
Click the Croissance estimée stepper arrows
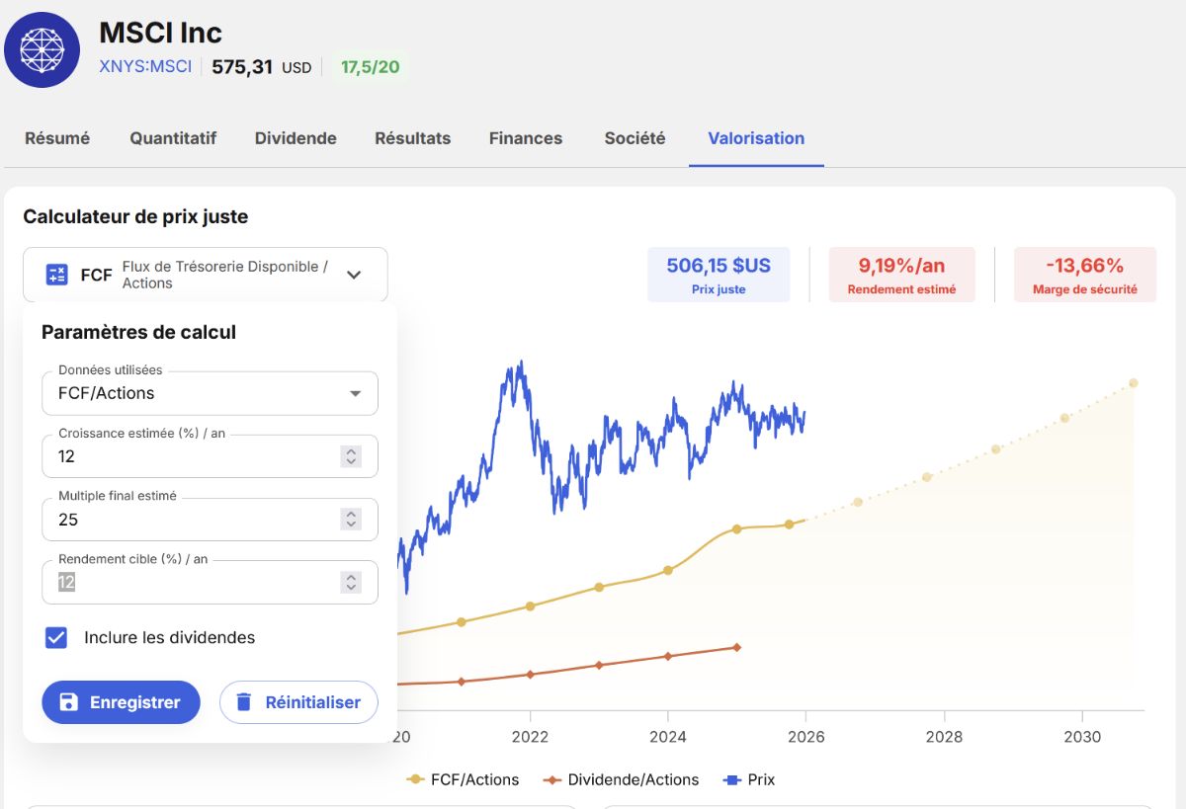pyautogui.click(x=351, y=456)
